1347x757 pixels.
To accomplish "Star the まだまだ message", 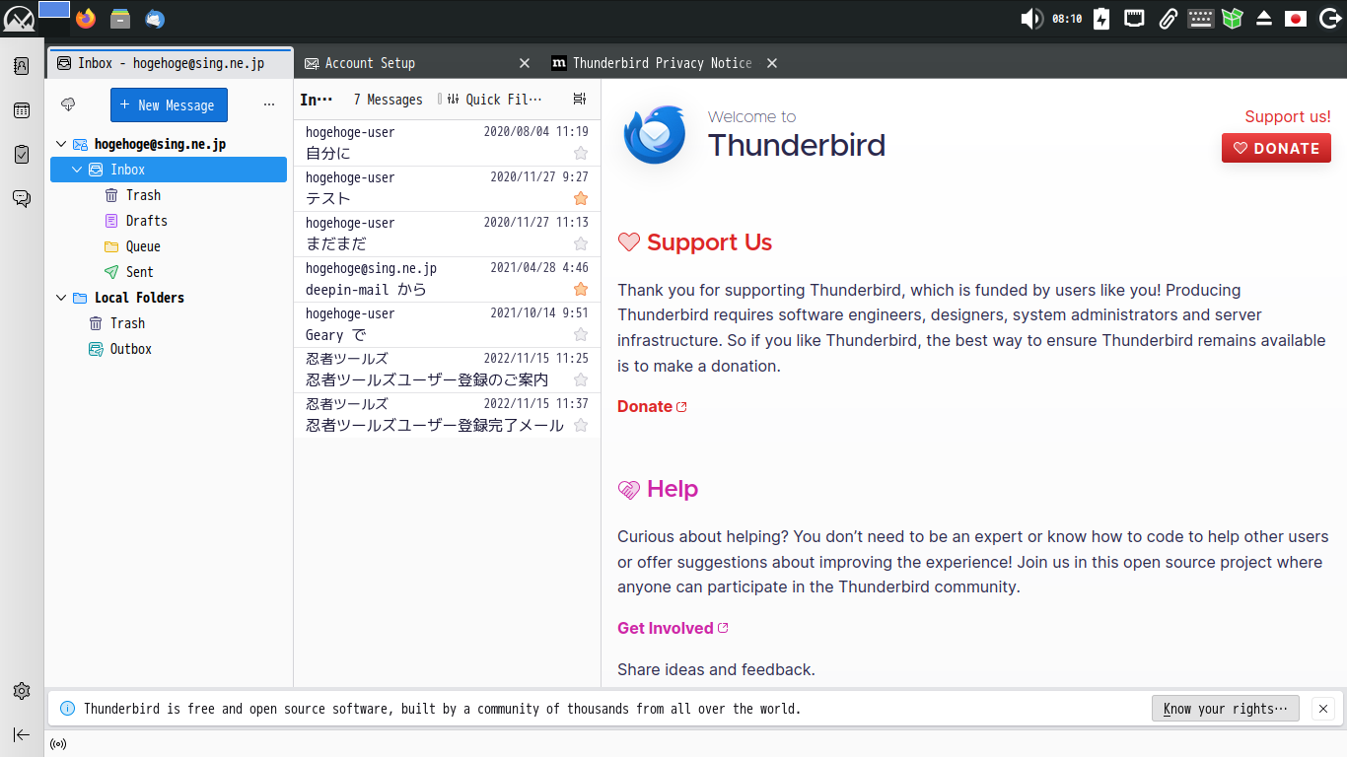I will tap(581, 243).
